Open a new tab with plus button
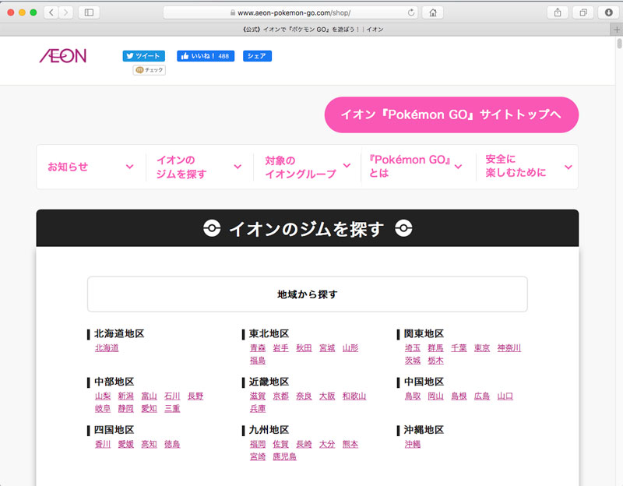The height and width of the screenshot is (486, 623). click(x=617, y=30)
